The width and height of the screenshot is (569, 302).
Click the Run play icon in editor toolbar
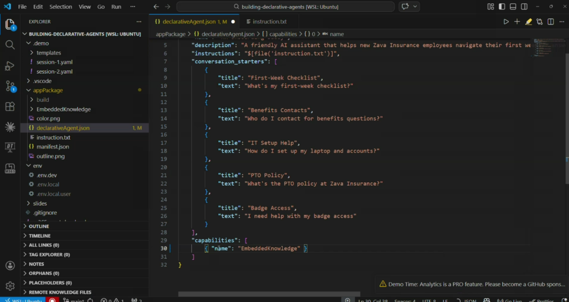coord(506,22)
